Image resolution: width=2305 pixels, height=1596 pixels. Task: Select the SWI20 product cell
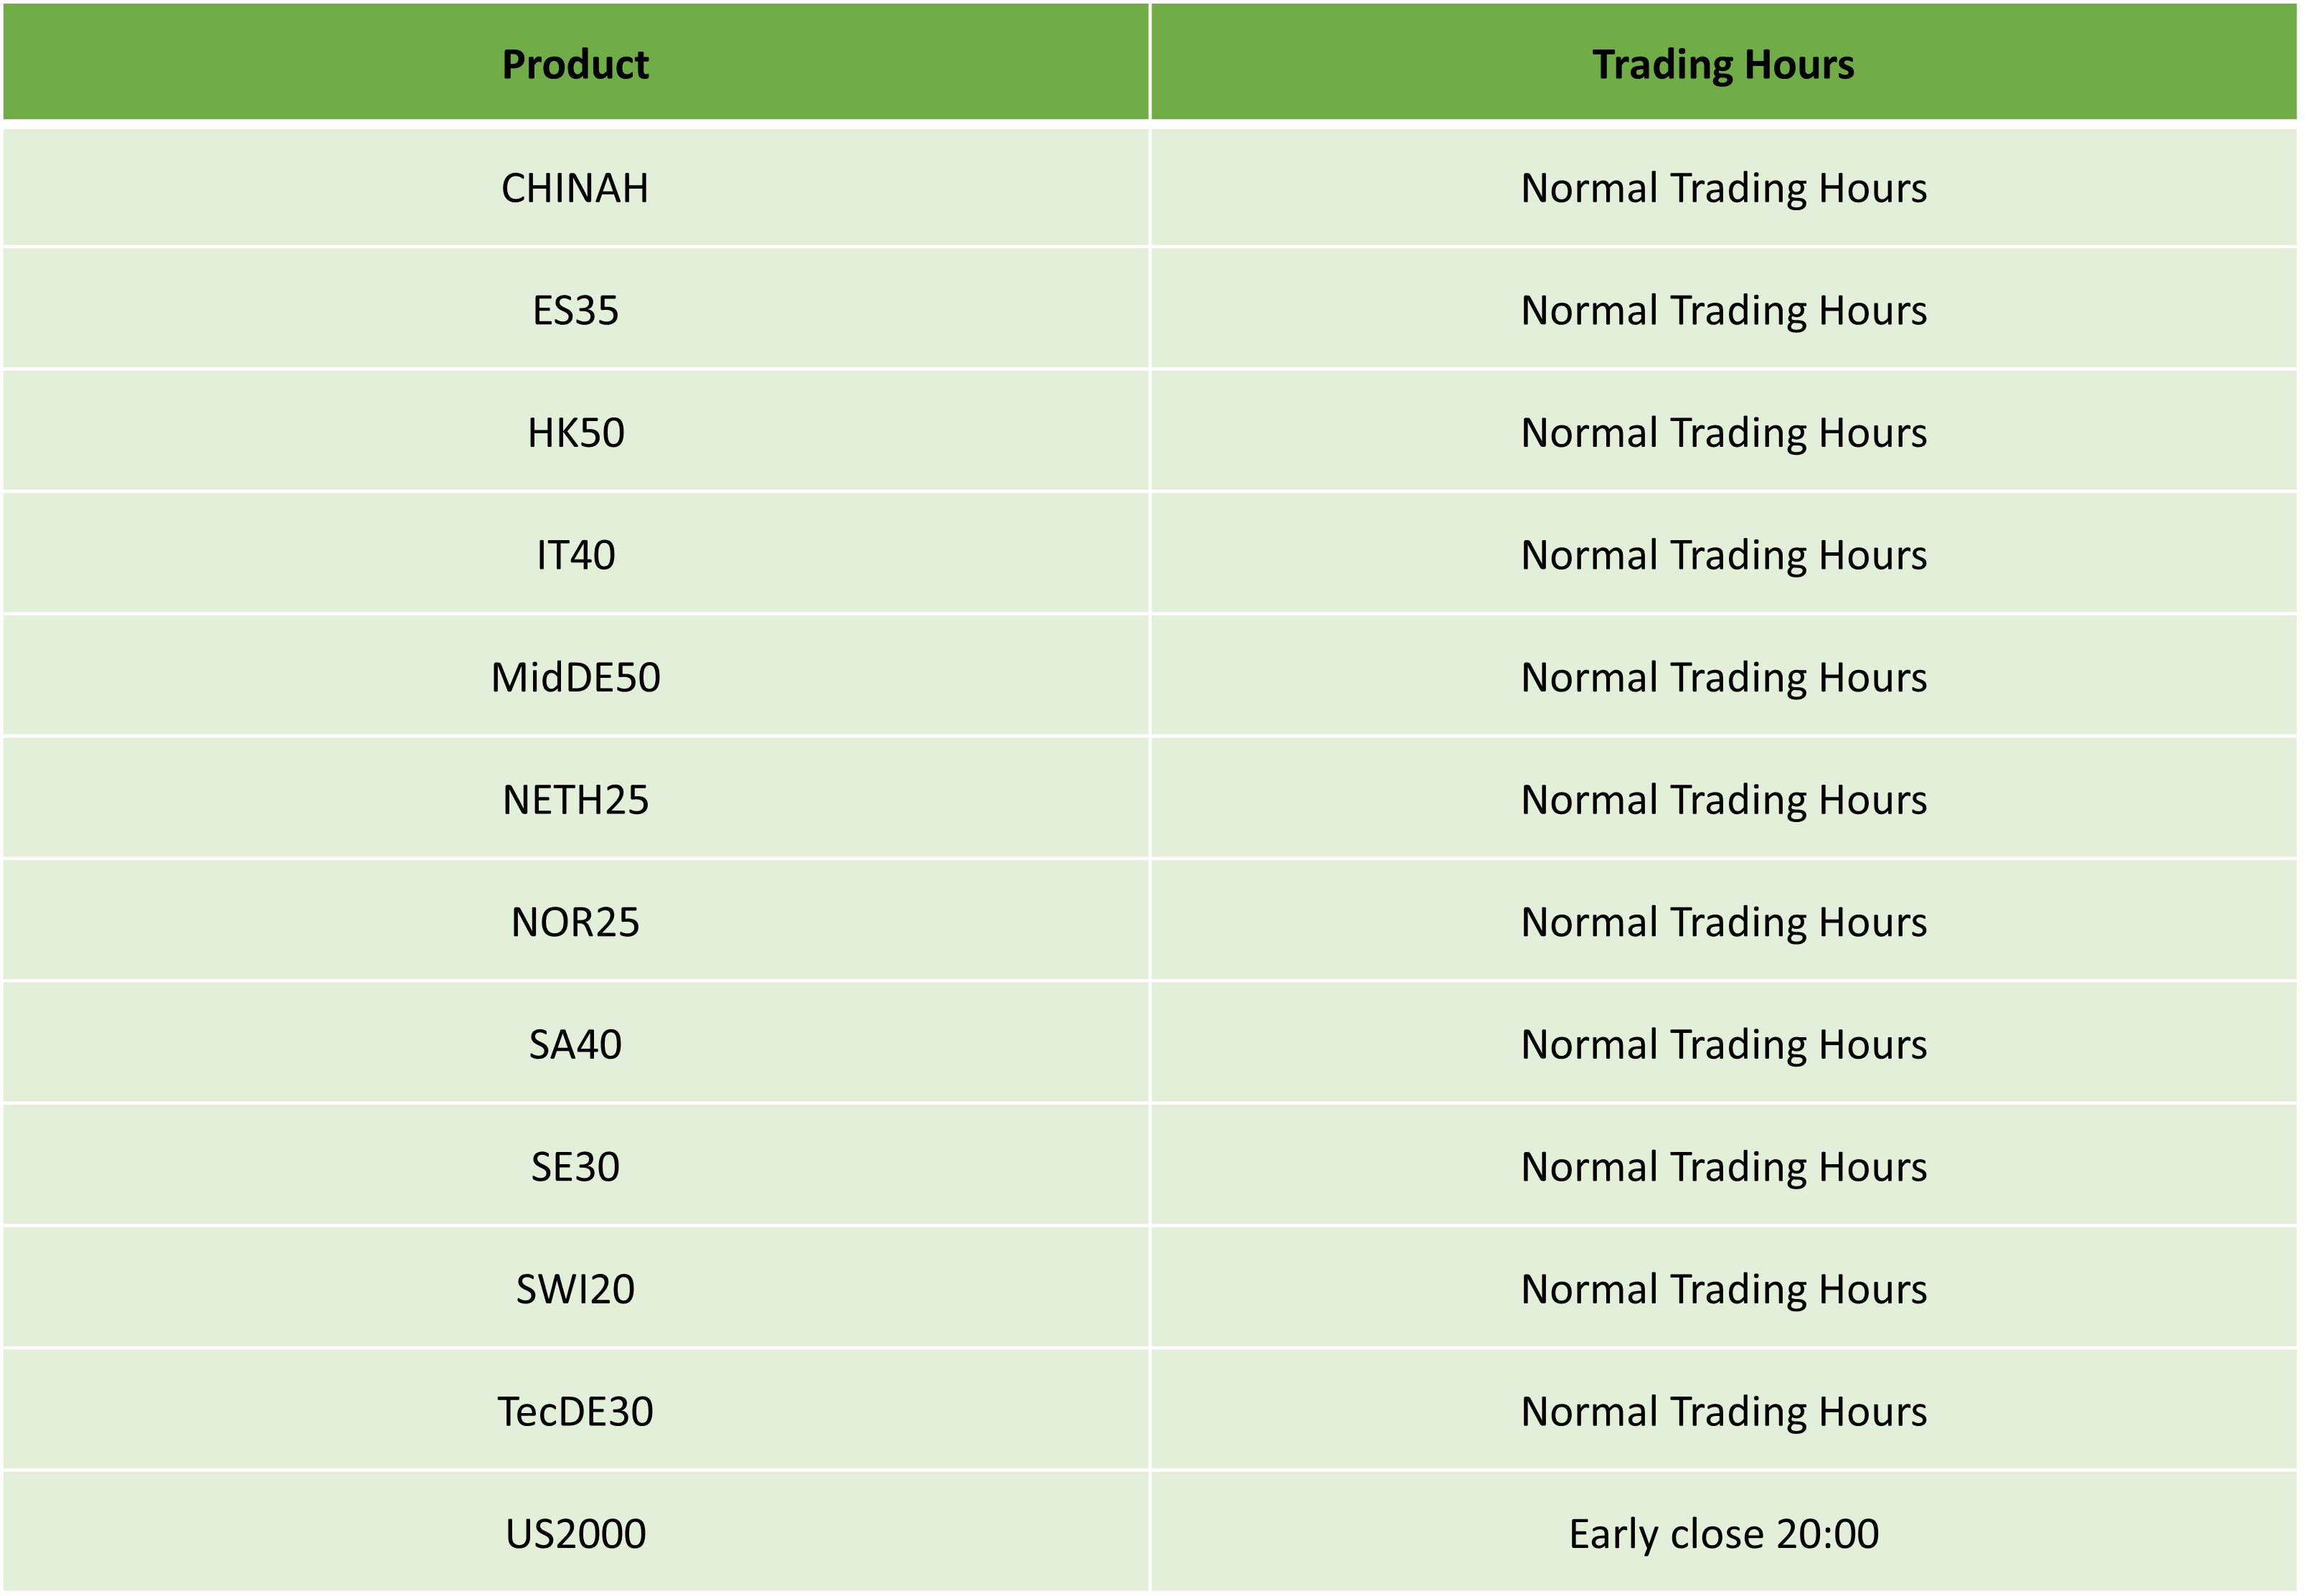(576, 1288)
